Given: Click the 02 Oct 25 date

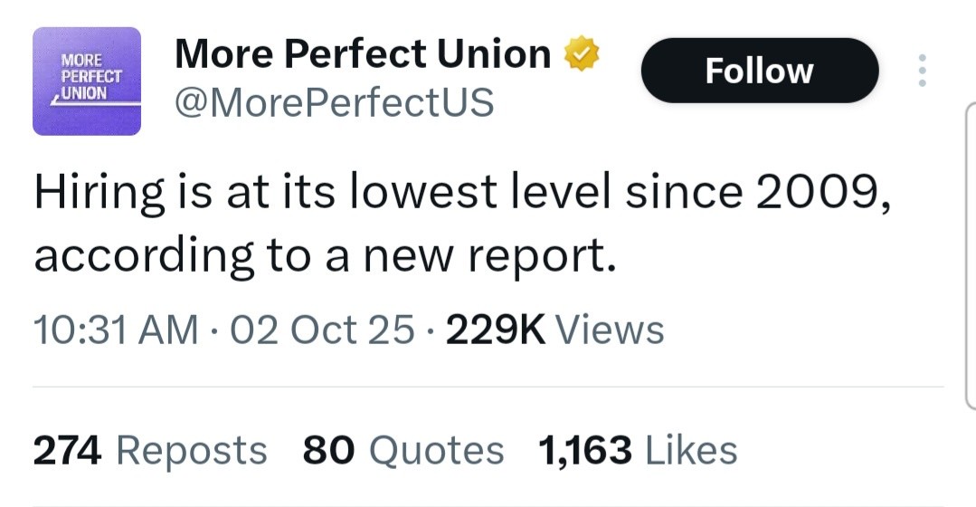Looking at the screenshot, I should point(323,330).
